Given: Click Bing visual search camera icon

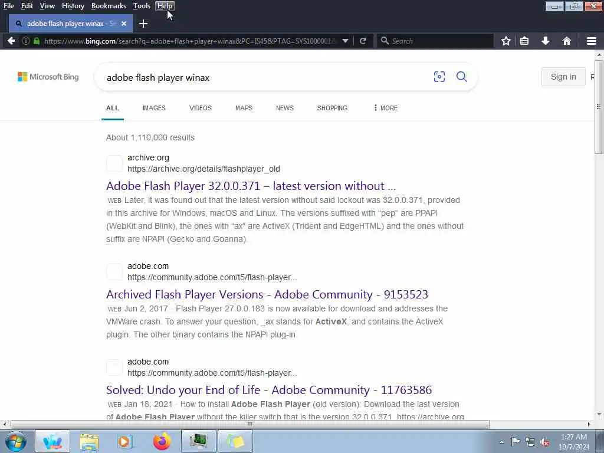Looking at the screenshot, I should coord(439,77).
